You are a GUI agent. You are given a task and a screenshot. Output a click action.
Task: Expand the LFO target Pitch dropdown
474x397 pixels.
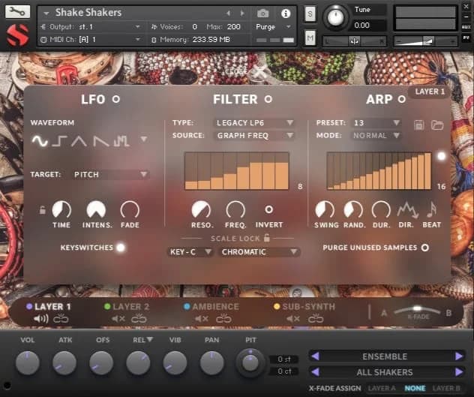coord(110,174)
